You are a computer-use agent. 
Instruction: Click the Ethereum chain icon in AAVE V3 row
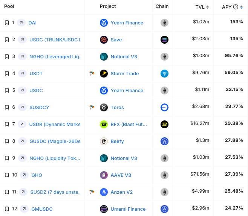pyautogui.click(x=164, y=175)
